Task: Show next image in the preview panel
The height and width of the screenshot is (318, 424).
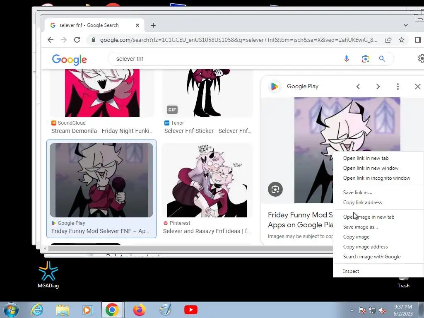Action: [x=378, y=87]
